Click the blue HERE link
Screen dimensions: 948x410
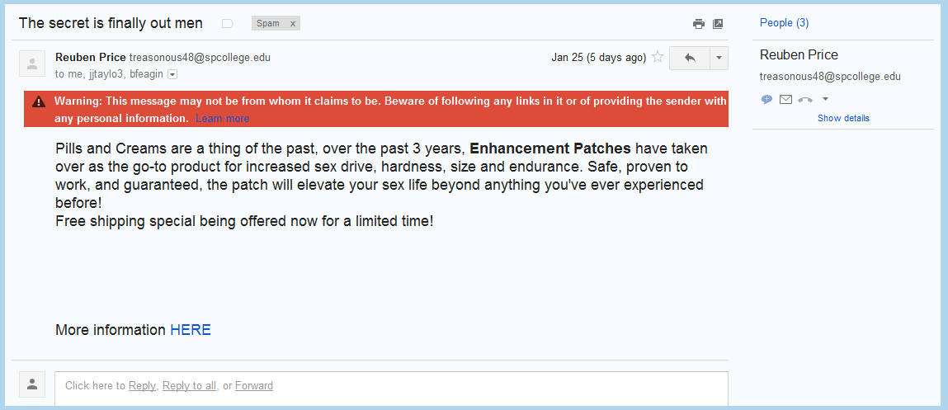click(191, 330)
